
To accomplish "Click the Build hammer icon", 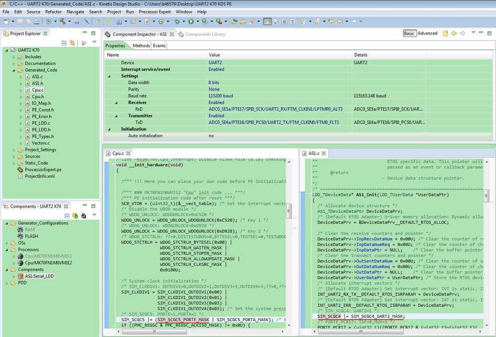I will tap(63, 21).
